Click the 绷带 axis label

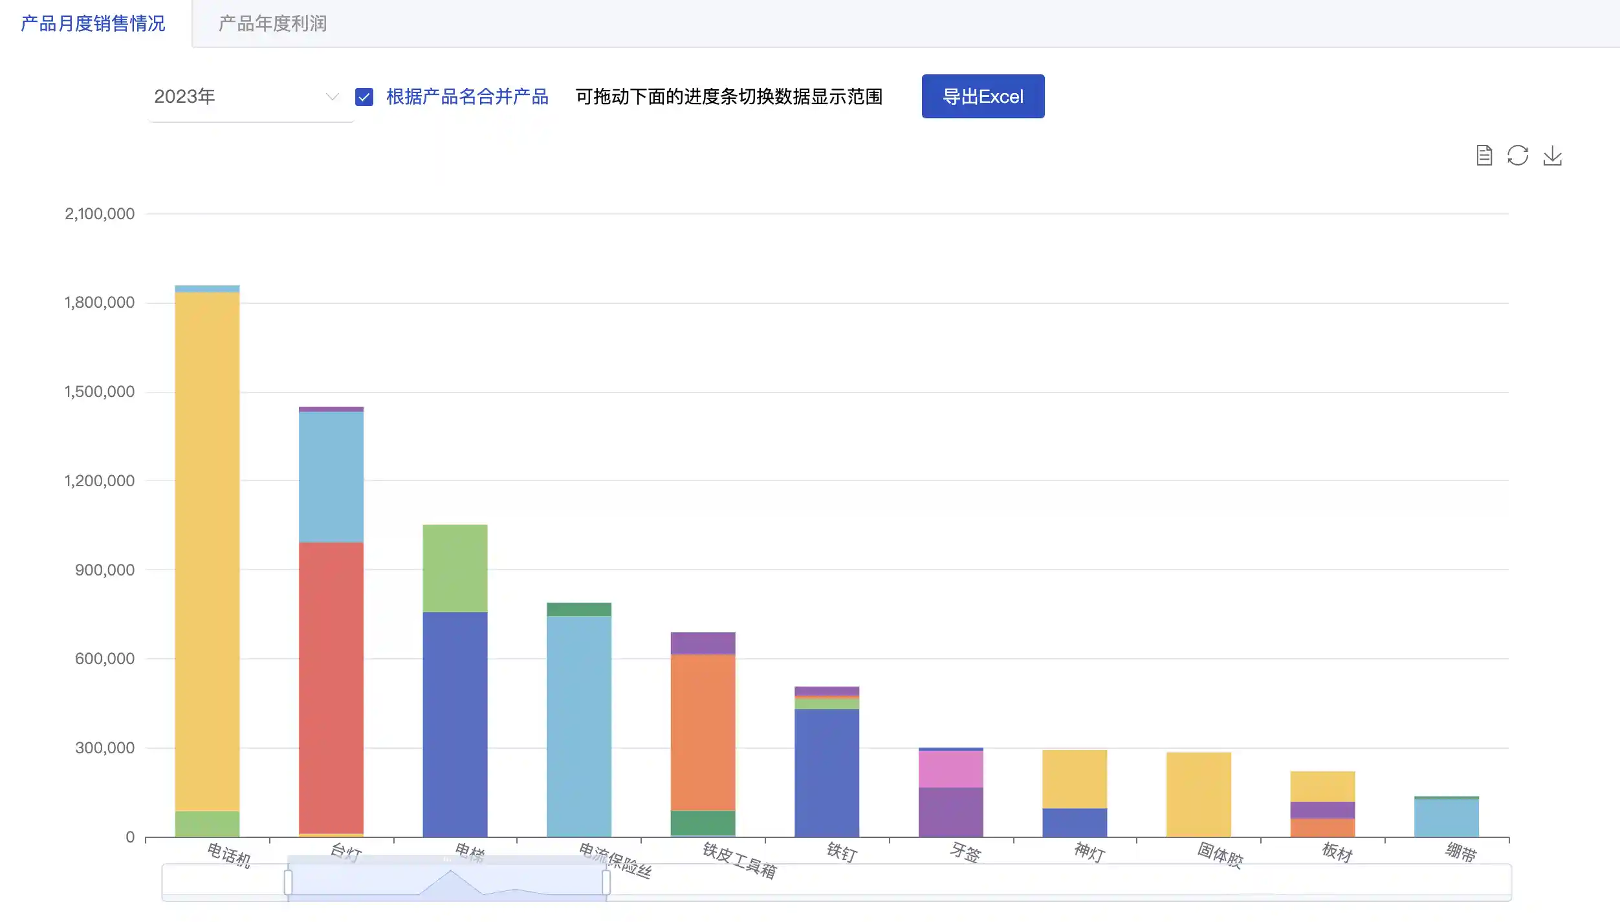[1461, 852]
